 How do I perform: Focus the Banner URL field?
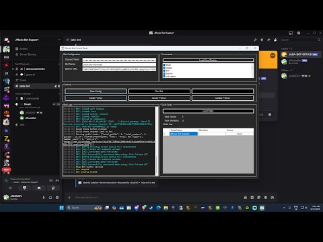click(x=119, y=69)
